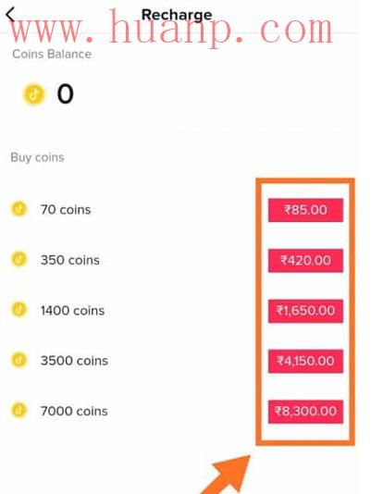Purchase 350 coins with ₹420.00 button
The image size is (383, 494).
305,260
